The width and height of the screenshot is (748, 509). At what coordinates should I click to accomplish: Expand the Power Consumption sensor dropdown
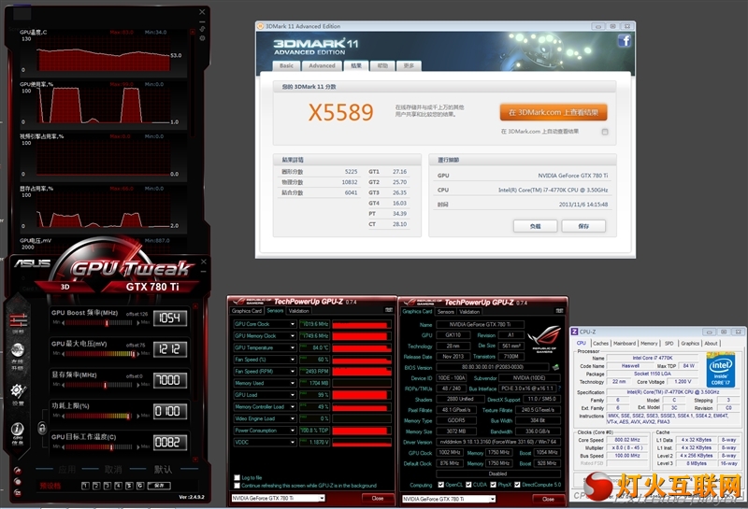tap(292, 431)
